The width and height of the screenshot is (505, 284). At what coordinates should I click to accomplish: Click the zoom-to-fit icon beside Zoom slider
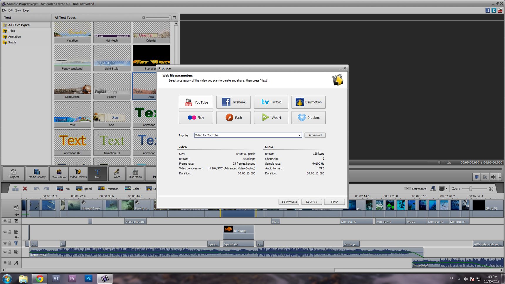tap(491, 189)
